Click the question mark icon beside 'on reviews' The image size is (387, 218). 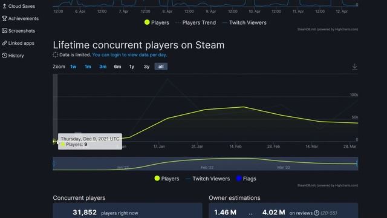click(316, 213)
